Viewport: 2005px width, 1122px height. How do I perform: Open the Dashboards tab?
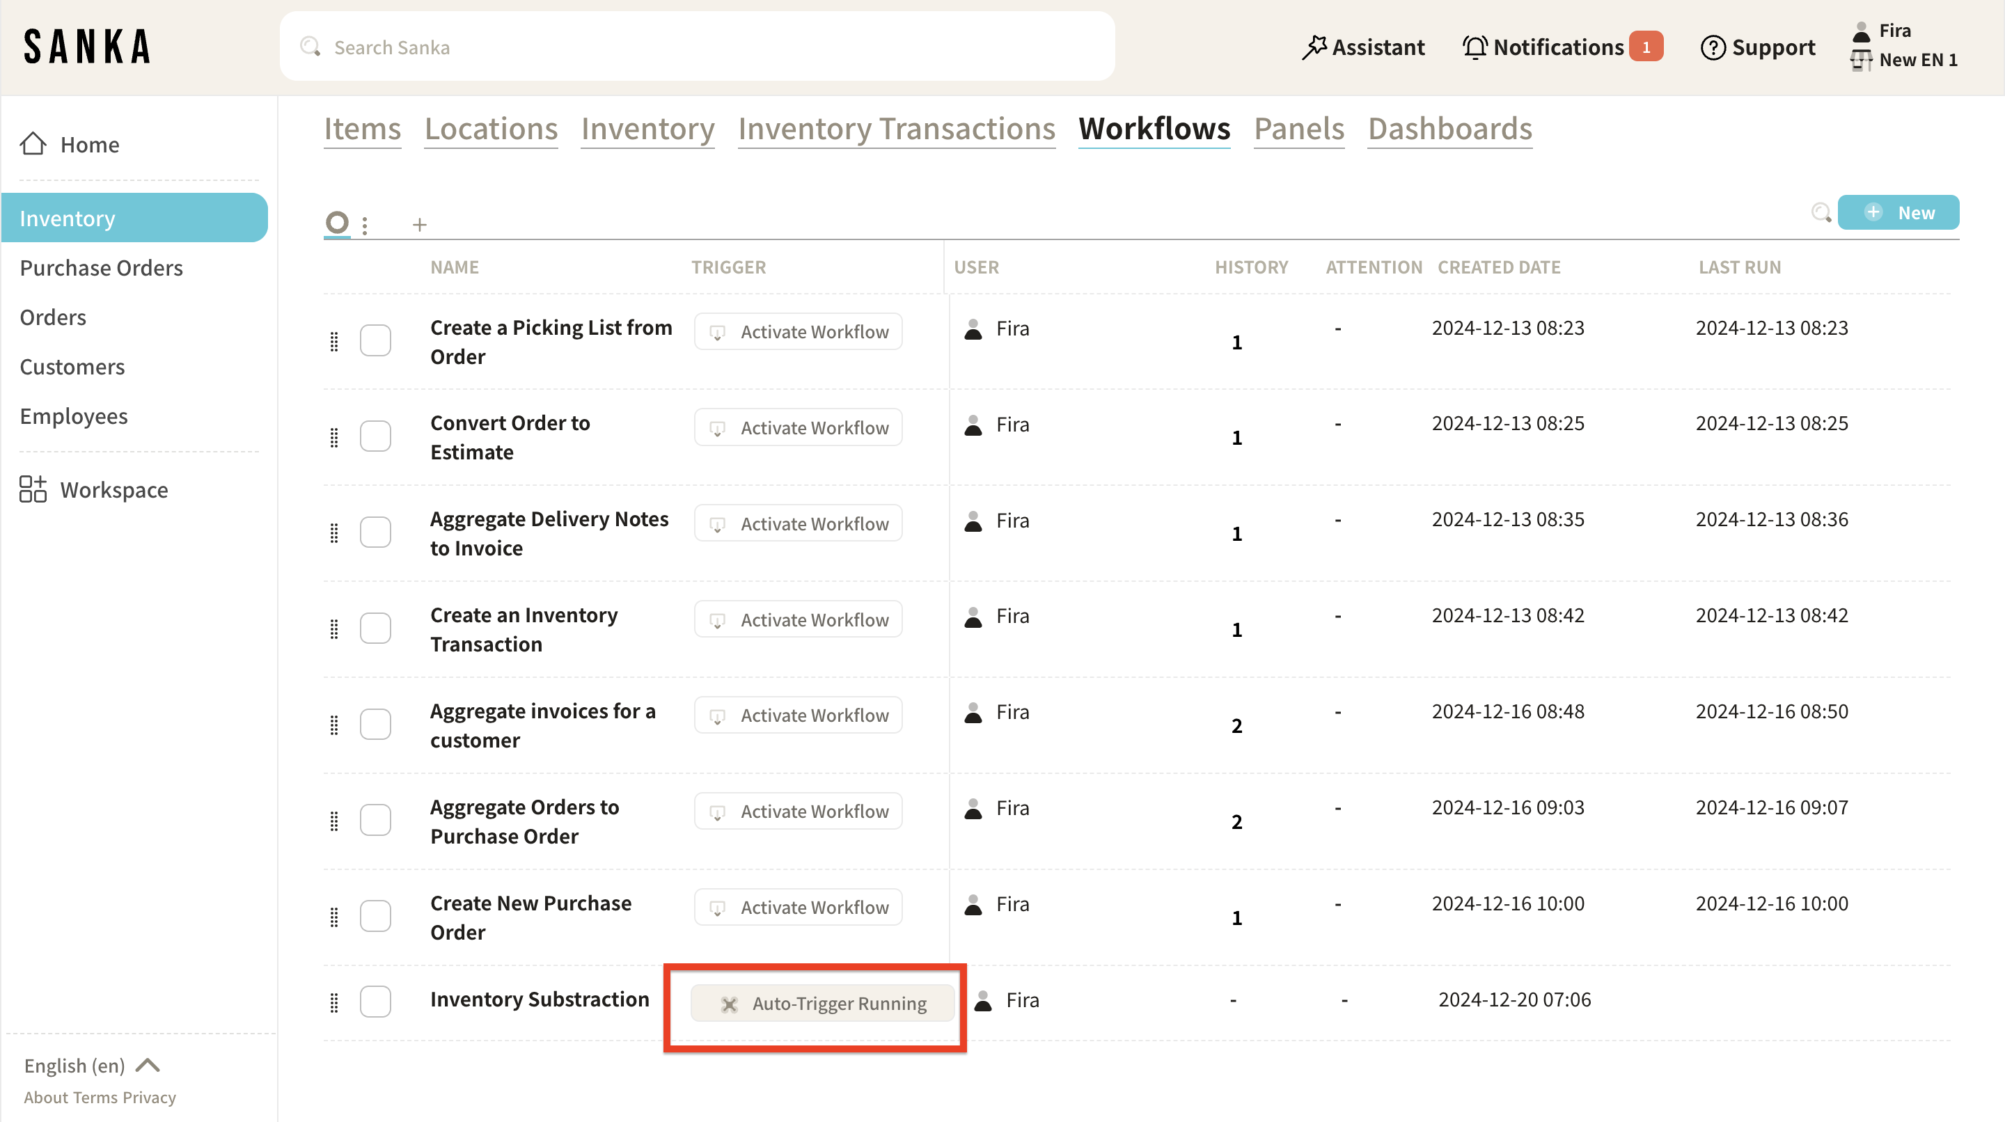pos(1449,128)
